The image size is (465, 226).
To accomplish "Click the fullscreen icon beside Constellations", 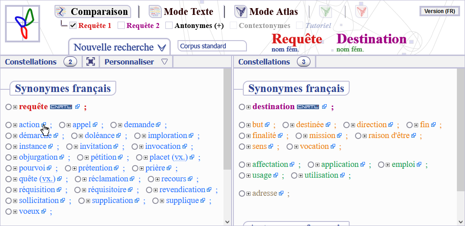I will click(x=91, y=62).
